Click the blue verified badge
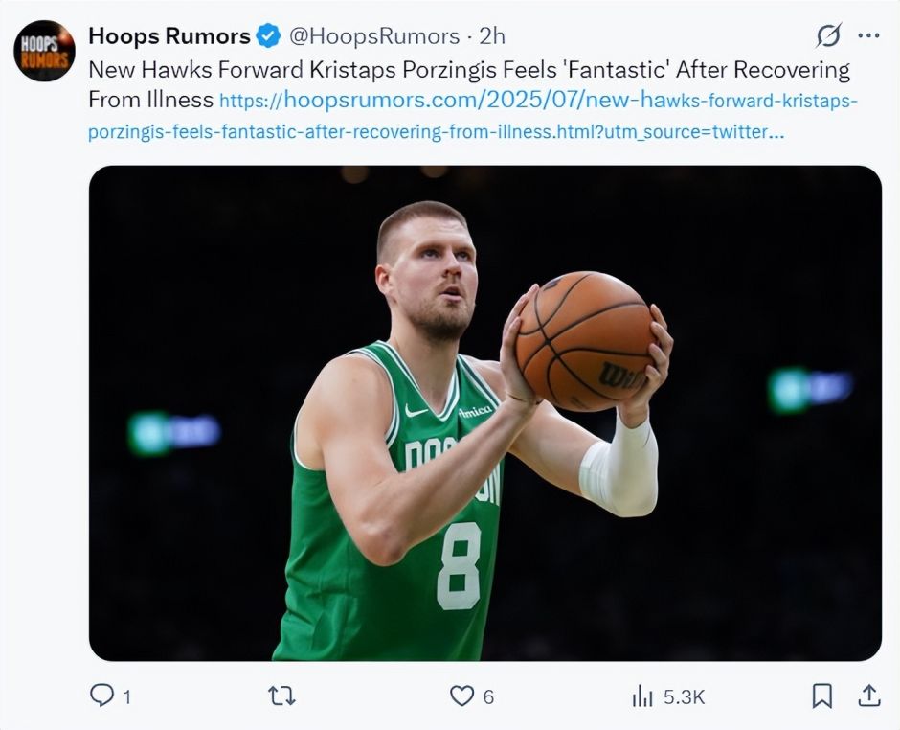The image size is (900, 730). point(269,36)
